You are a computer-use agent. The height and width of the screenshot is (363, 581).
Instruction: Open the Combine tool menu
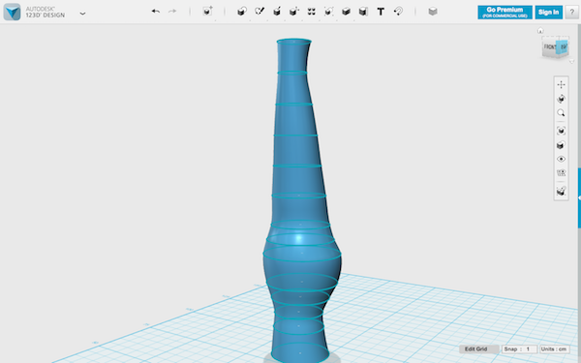coord(346,12)
